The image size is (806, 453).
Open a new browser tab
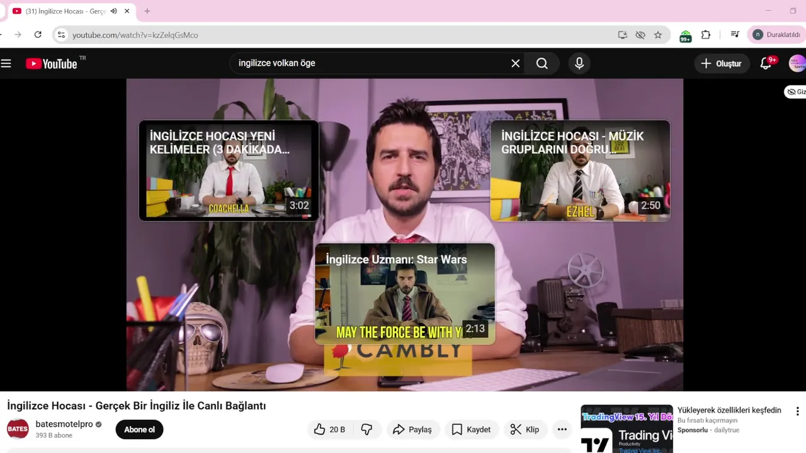pos(147,11)
